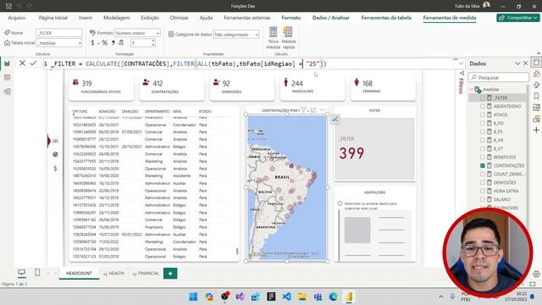The image size is (542, 305).
Task: Click in the Nome input field
Action: [59, 33]
